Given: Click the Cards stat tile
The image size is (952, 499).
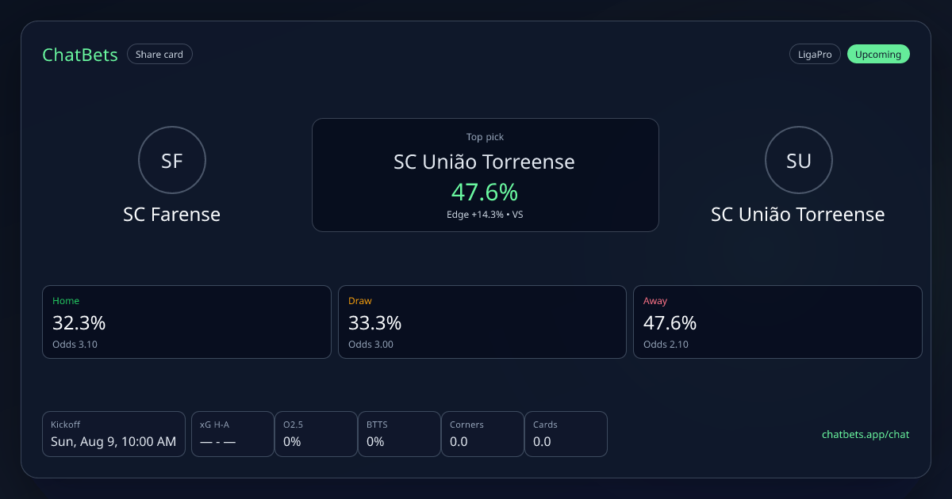Looking at the screenshot, I should click(566, 434).
